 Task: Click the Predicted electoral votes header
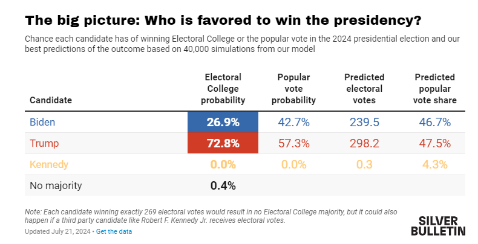[x=364, y=89]
